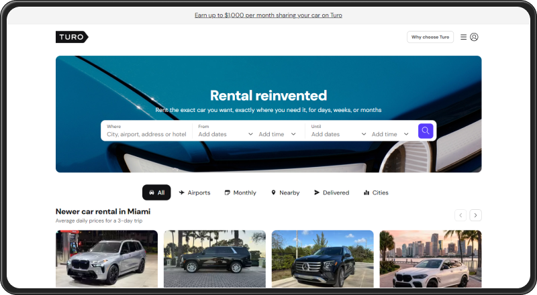Image resolution: width=537 pixels, height=295 pixels.
Task: Click the purple search magnifier button
Action: tap(425, 131)
